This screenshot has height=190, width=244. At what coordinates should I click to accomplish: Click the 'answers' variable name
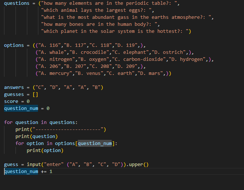point(14,87)
